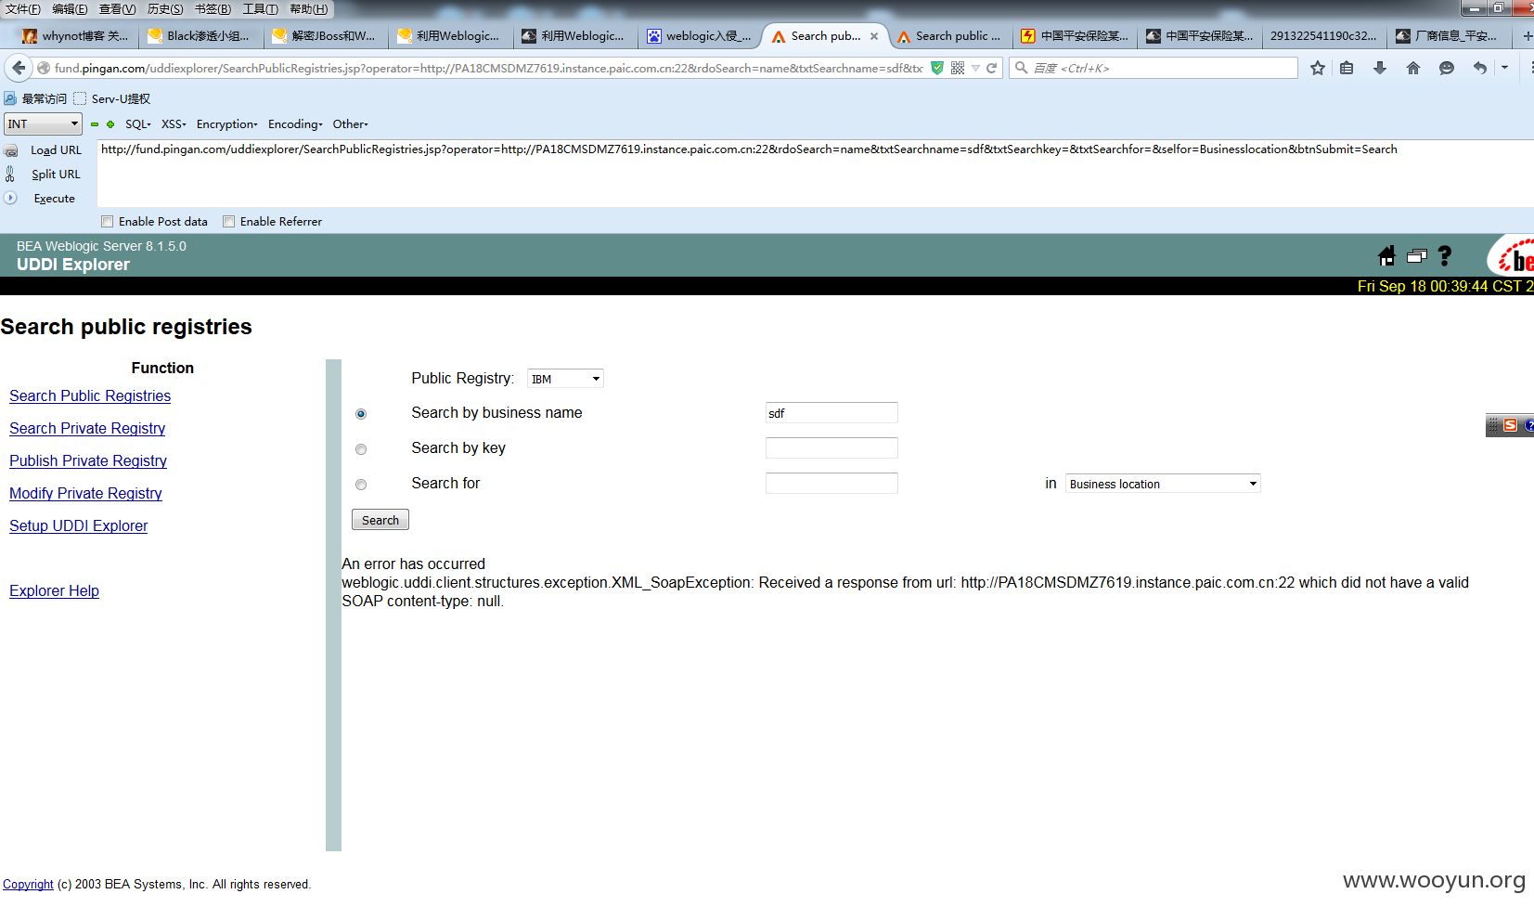Image resolution: width=1534 pixels, height=907 pixels.
Task: Click the green shield security icon
Action: tap(937, 68)
